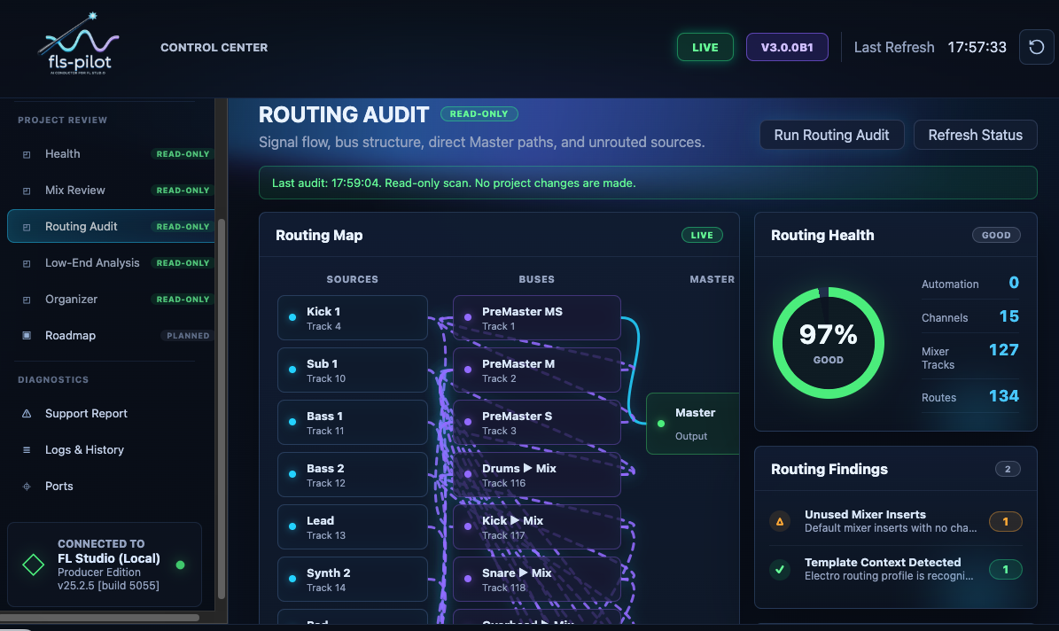
Task: Click count badge for Template Context Detected
Action: coord(1005,570)
